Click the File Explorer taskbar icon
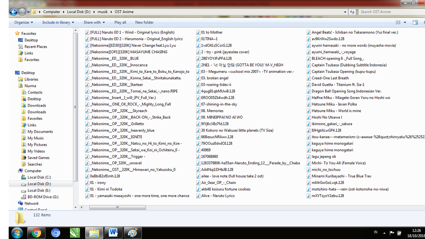This screenshot has width=425, height=239. 94,233
